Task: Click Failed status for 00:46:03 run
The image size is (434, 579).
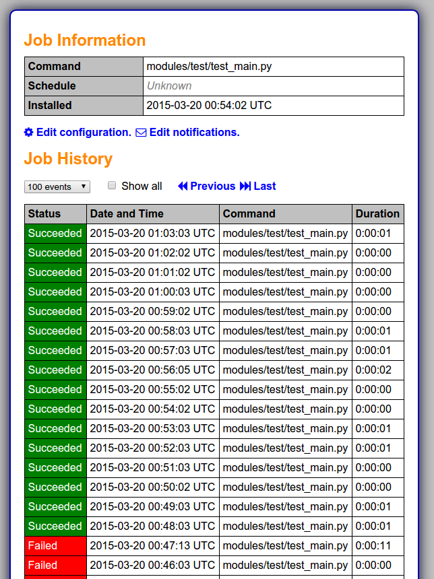Action: click(55, 566)
